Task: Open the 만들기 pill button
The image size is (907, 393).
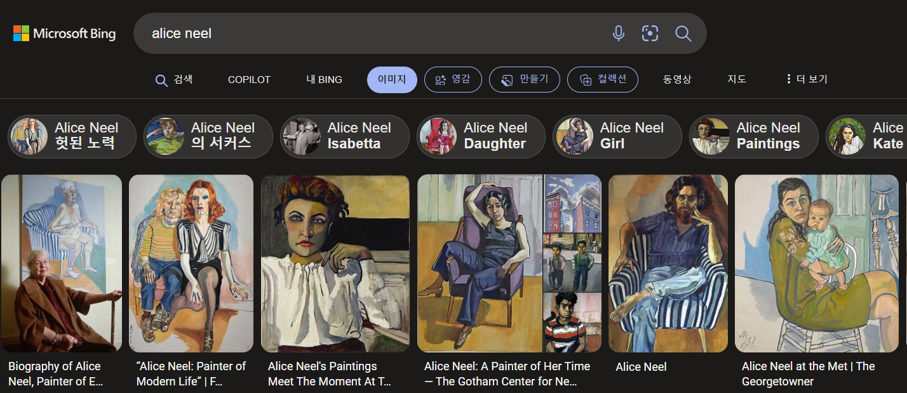Action: pyautogui.click(x=524, y=80)
